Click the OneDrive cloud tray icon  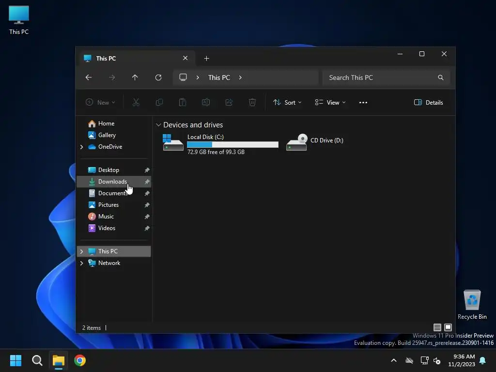coord(409,360)
